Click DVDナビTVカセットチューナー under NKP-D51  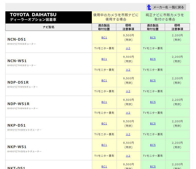24,130
